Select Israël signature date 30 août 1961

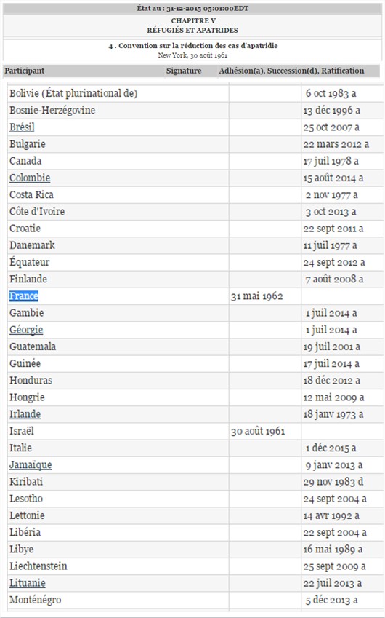tap(258, 431)
